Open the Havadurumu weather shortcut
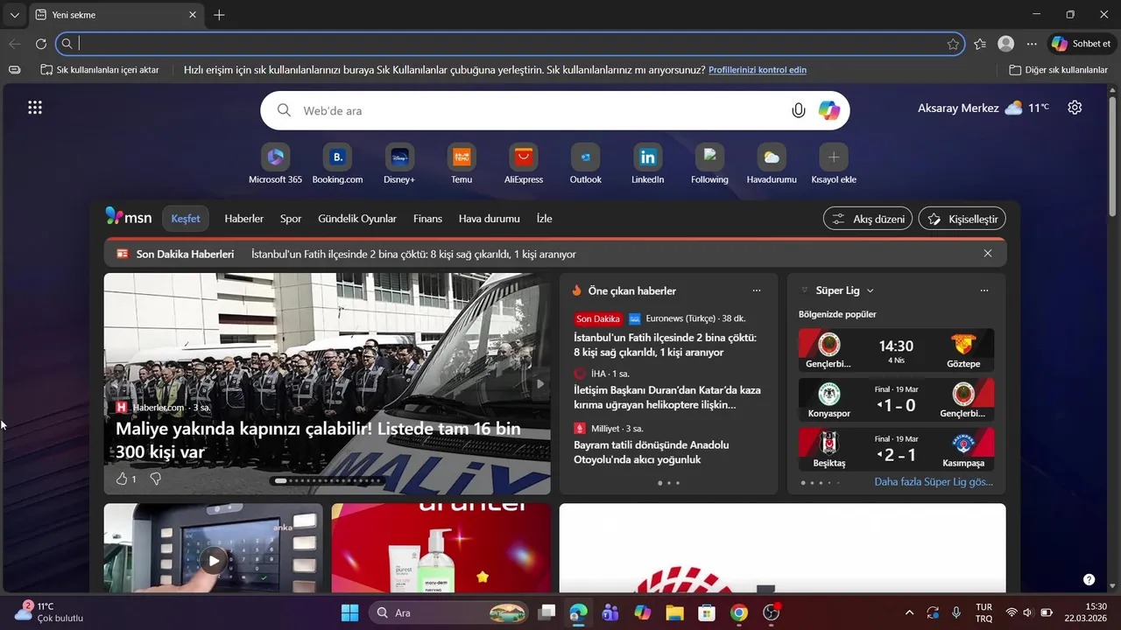 [772, 164]
